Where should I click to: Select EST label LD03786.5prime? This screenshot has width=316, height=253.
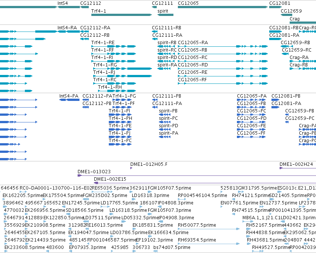(129, 233)
